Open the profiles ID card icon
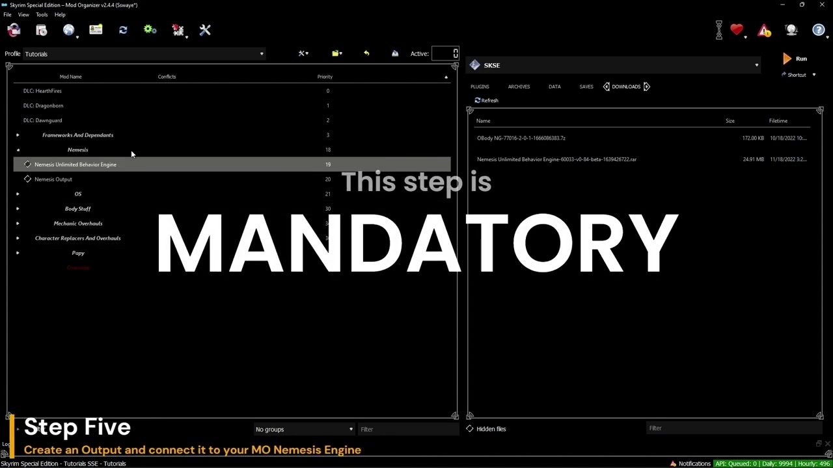This screenshot has height=468, width=833. pos(96,30)
